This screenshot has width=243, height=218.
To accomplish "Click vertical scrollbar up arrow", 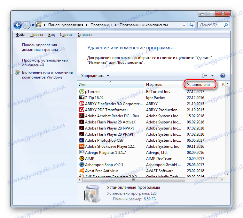I will point(228,84).
